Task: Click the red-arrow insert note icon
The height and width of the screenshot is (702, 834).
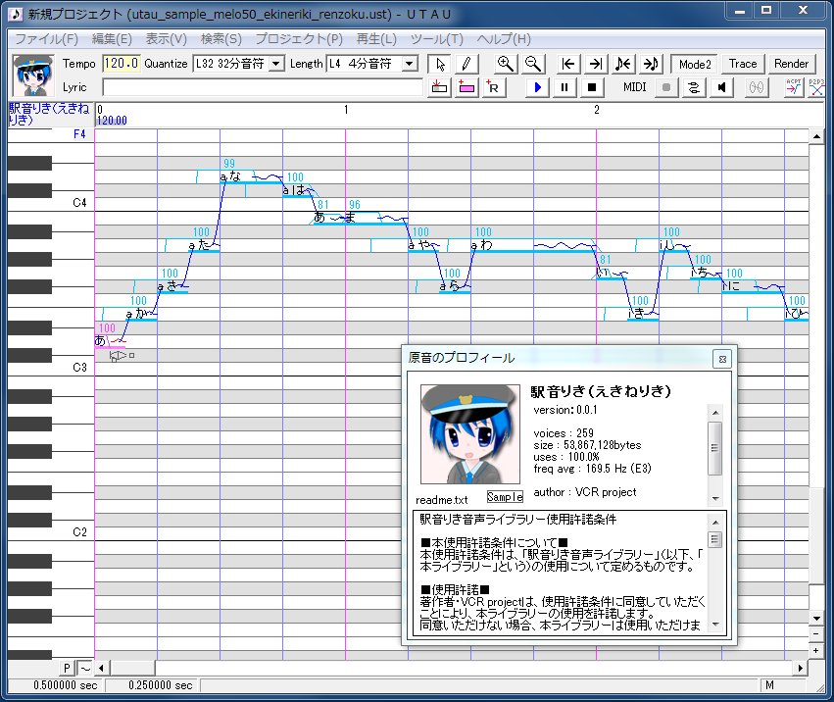Action: pyautogui.click(x=439, y=87)
